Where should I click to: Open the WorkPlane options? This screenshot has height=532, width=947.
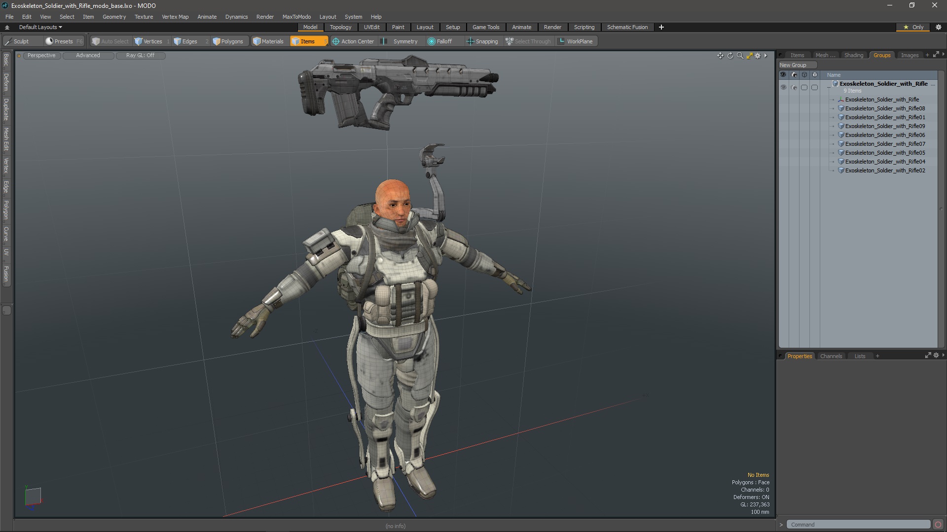click(576, 41)
